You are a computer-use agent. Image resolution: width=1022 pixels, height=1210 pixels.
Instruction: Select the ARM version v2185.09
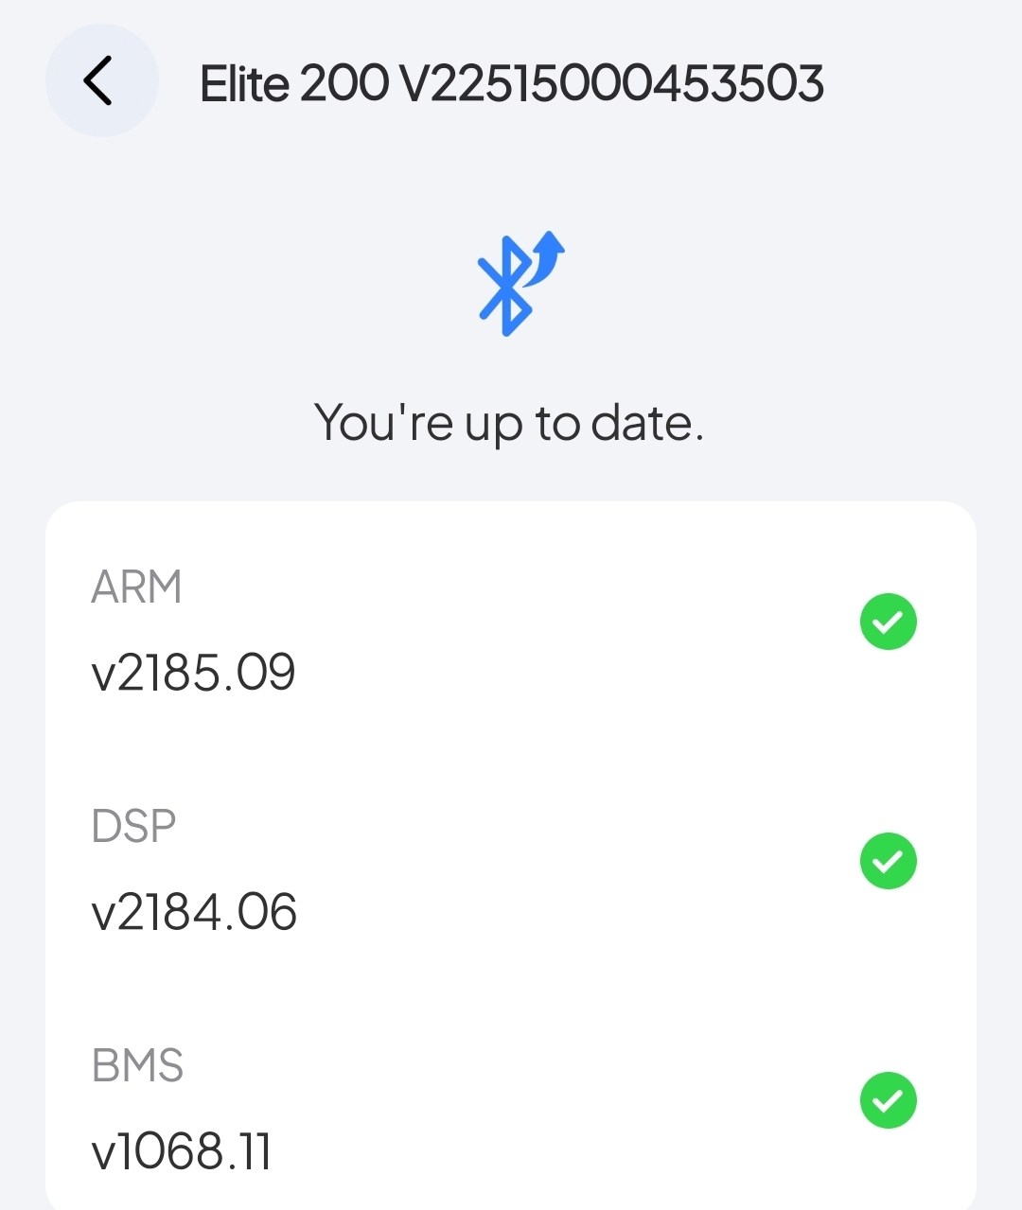(x=193, y=673)
